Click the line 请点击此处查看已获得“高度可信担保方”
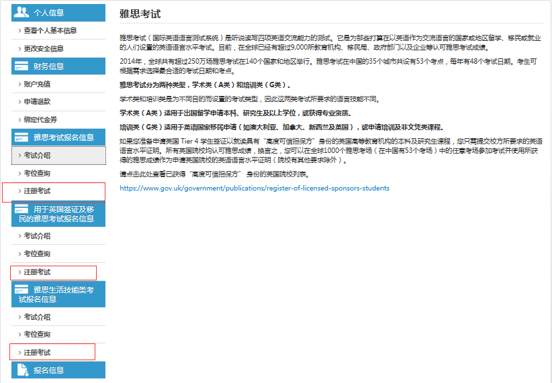The height and width of the screenshot is (383, 552). point(215,174)
